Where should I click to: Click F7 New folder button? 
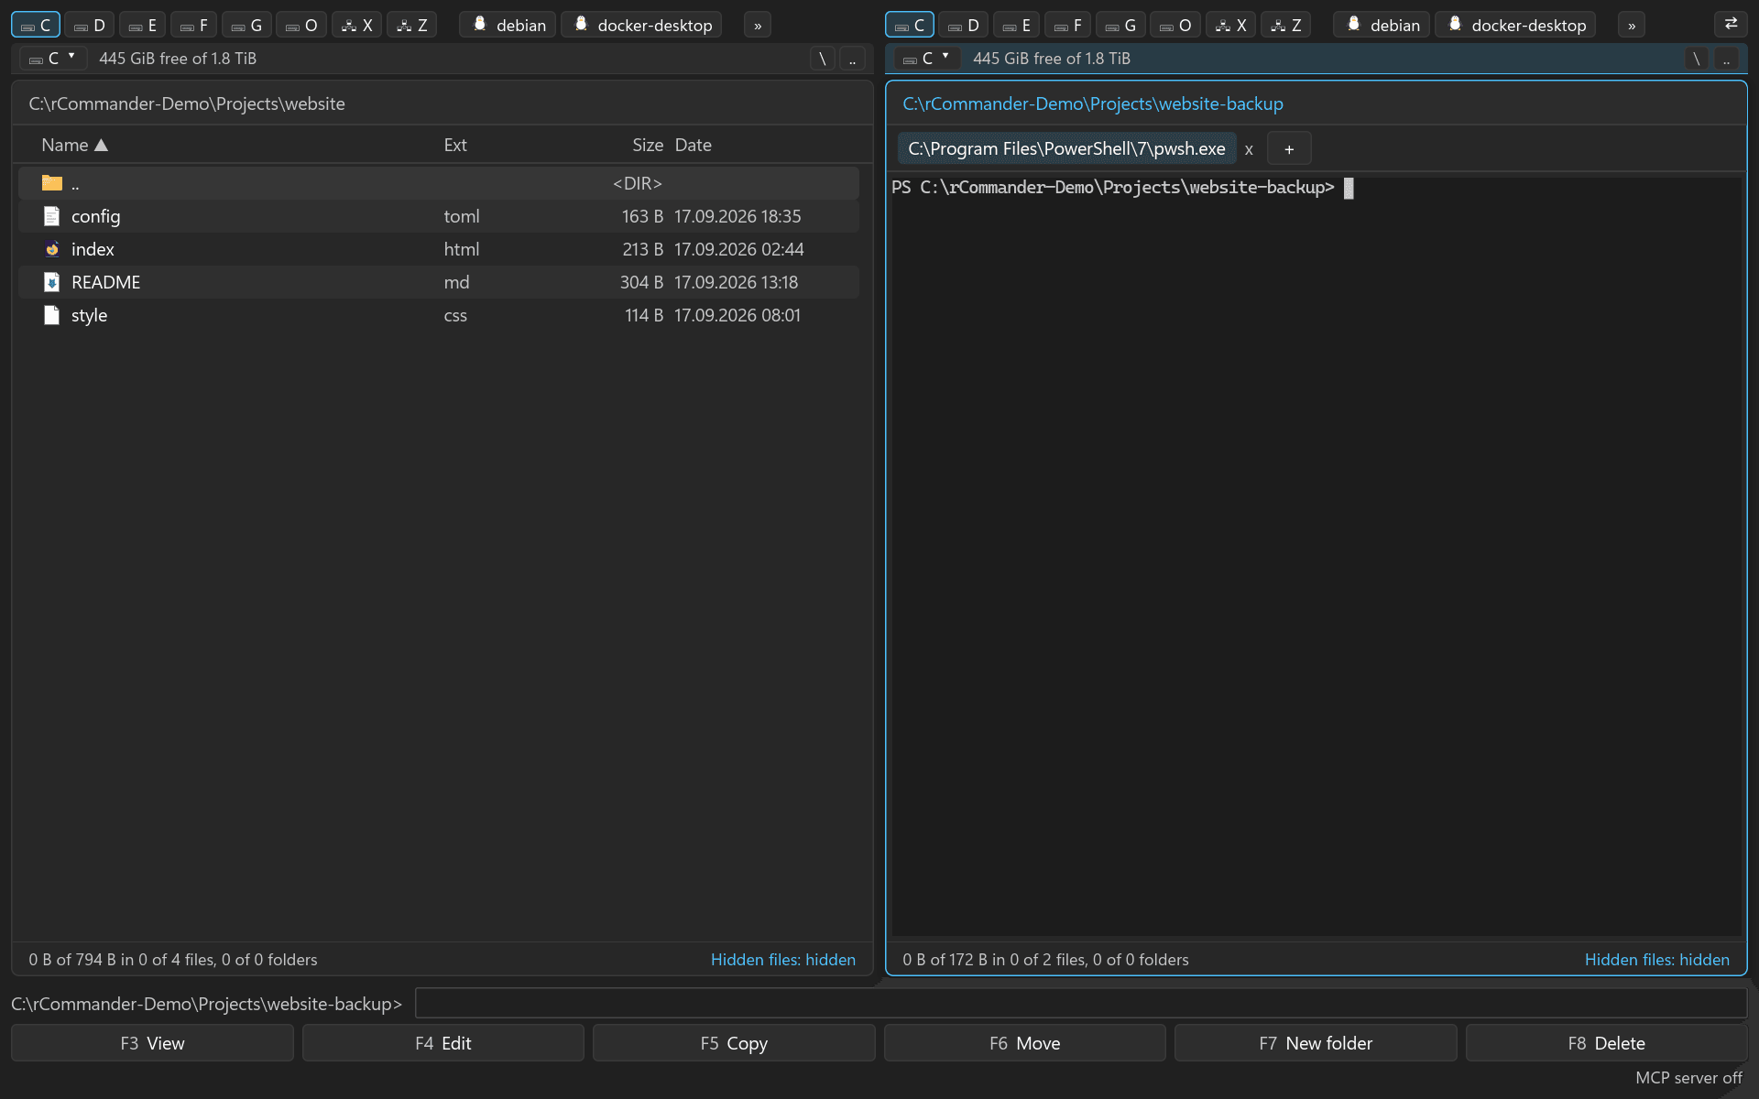pos(1316,1043)
